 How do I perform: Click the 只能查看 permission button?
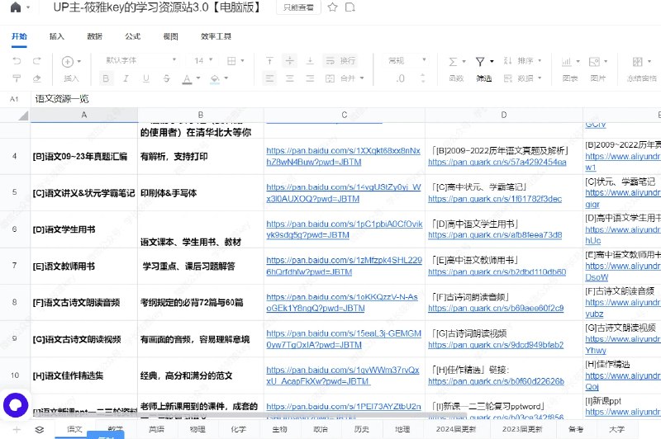(298, 7)
